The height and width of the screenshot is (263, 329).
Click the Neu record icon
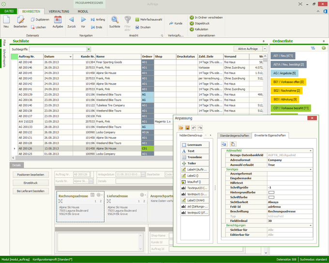click(x=6, y=19)
